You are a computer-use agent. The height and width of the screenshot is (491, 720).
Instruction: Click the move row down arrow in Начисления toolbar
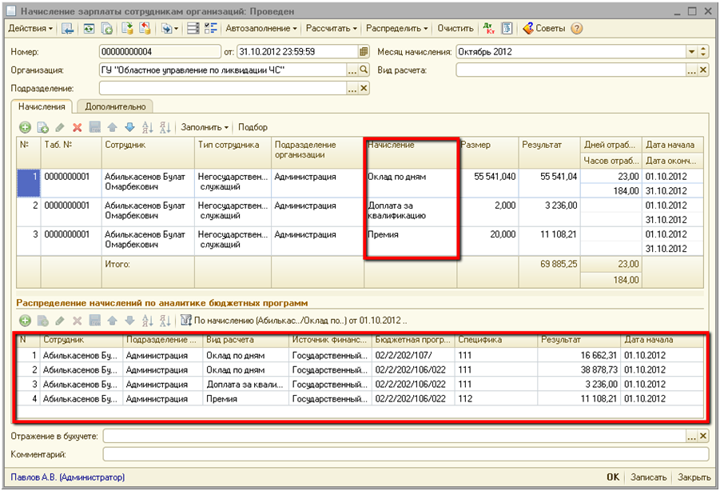click(129, 127)
